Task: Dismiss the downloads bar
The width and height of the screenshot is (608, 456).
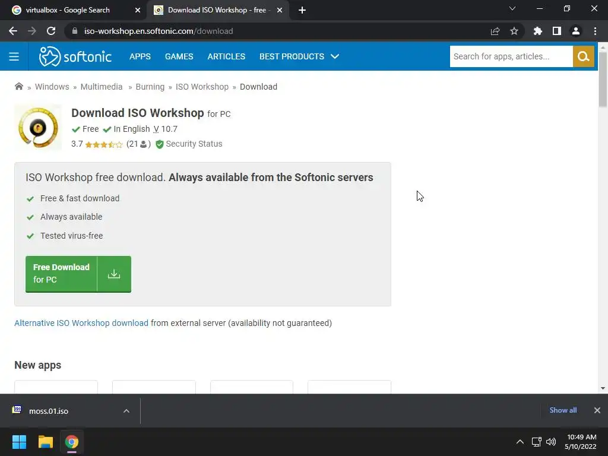Action: click(597, 410)
